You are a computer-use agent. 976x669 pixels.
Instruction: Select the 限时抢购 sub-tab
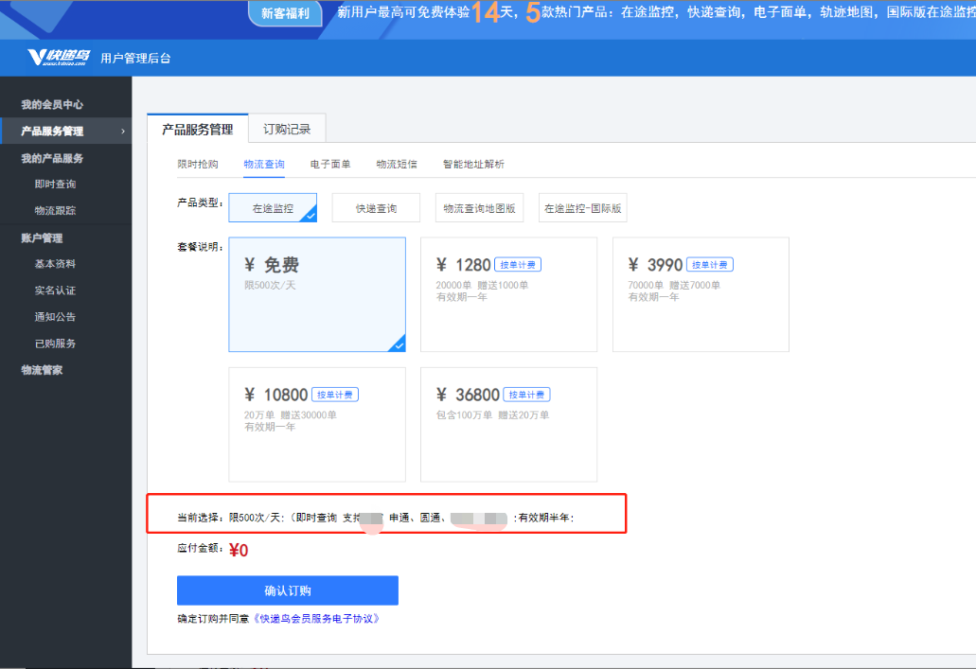point(197,165)
